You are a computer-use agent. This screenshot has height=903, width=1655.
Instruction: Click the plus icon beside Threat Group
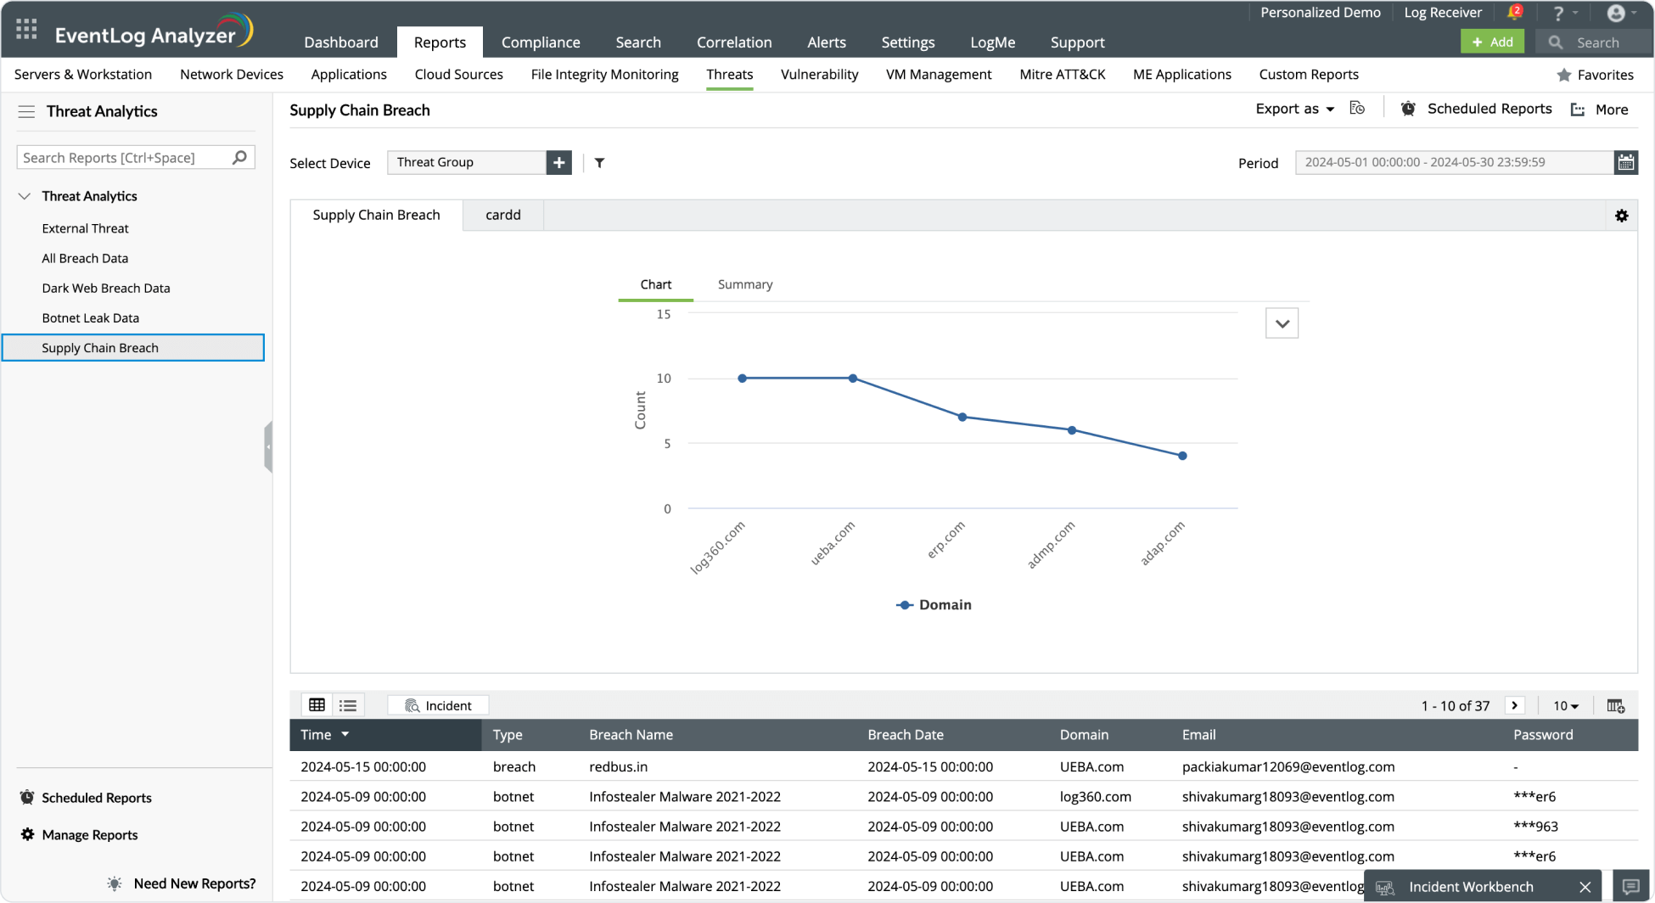coord(558,163)
